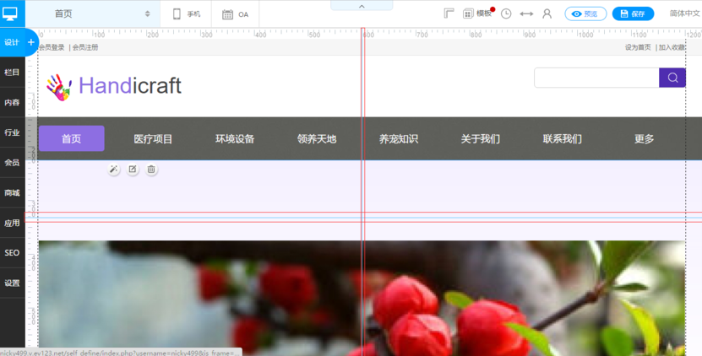Click the 设为首页 link
Screen dimensions: 702x356
click(638, 47)
